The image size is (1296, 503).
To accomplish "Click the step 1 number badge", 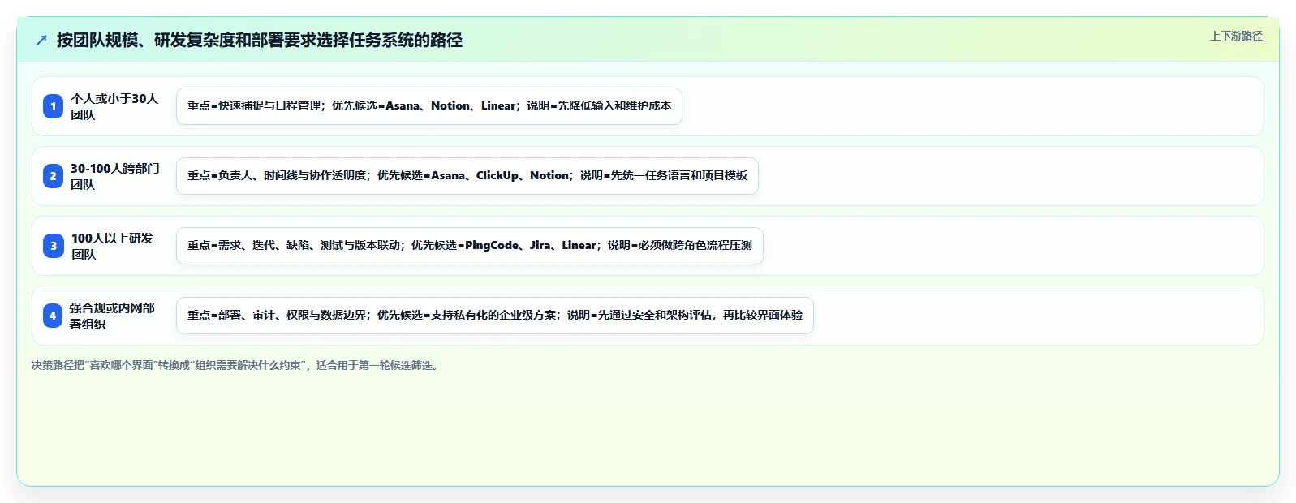I will (x=54, y=106).
